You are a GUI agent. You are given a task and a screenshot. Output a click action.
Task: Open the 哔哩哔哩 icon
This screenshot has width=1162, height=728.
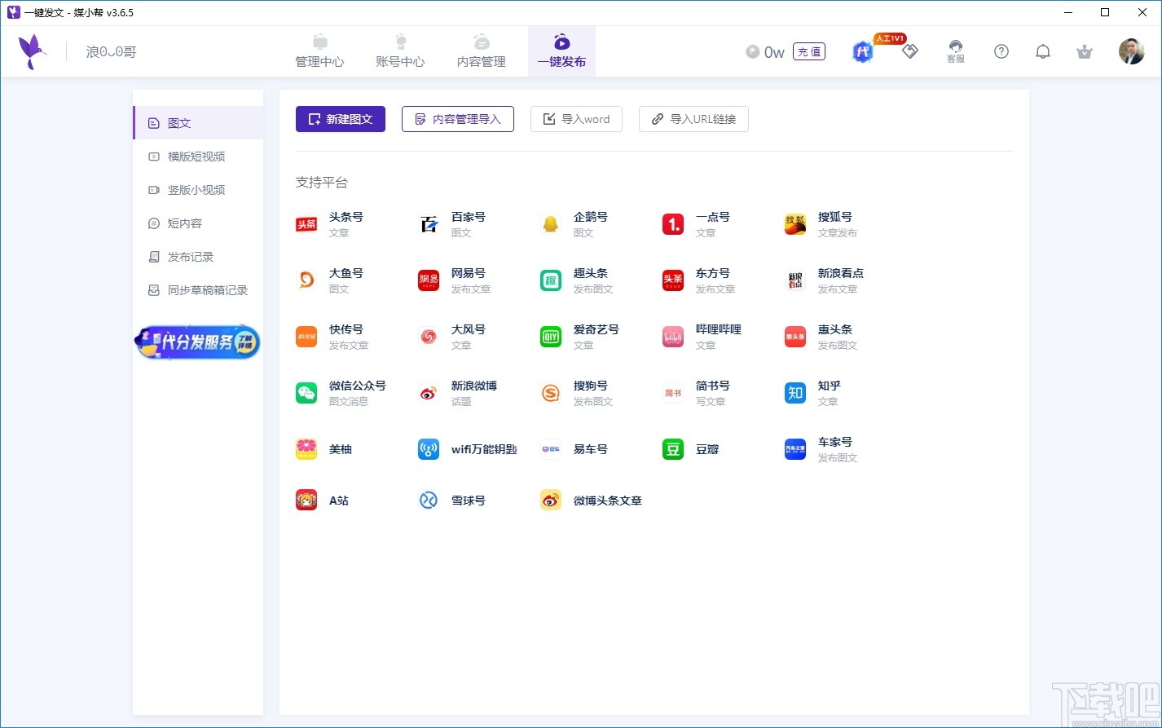(673, 337)
